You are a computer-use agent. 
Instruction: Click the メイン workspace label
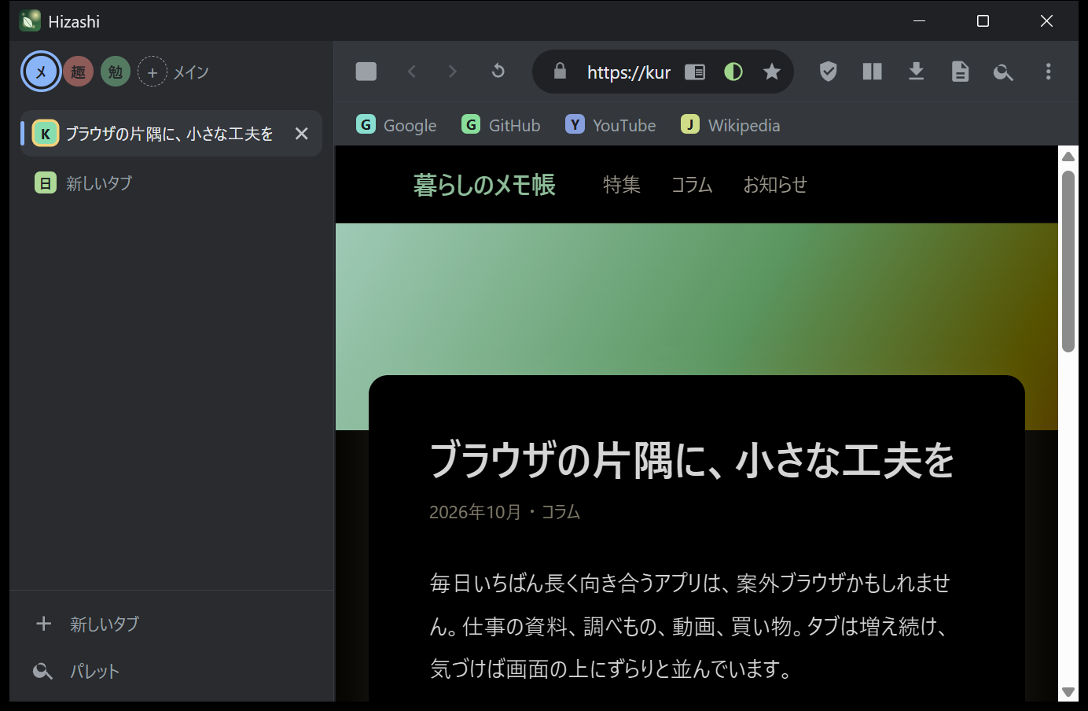pyautogui.click(x=191, y=72)
